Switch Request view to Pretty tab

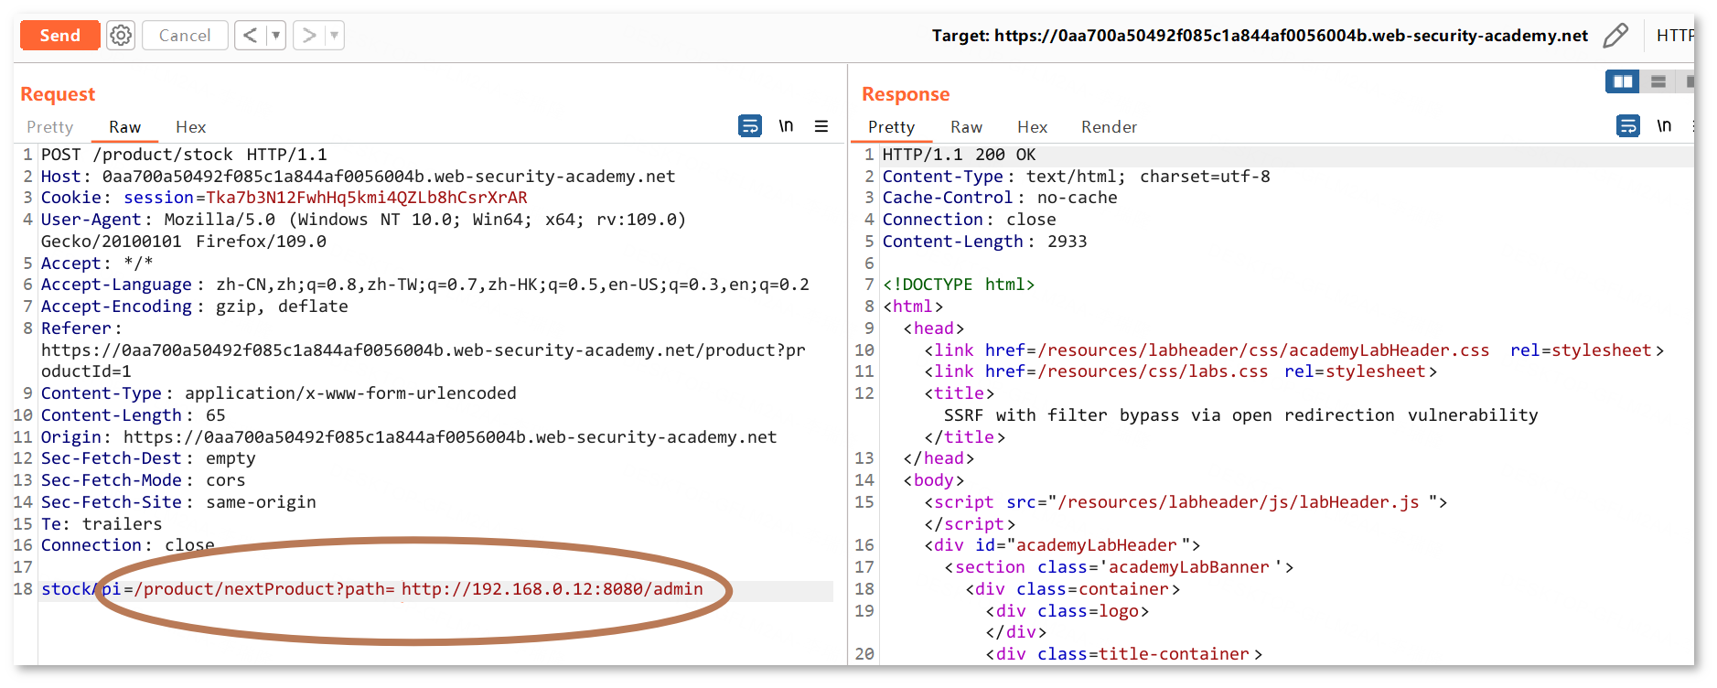(49, 127)
